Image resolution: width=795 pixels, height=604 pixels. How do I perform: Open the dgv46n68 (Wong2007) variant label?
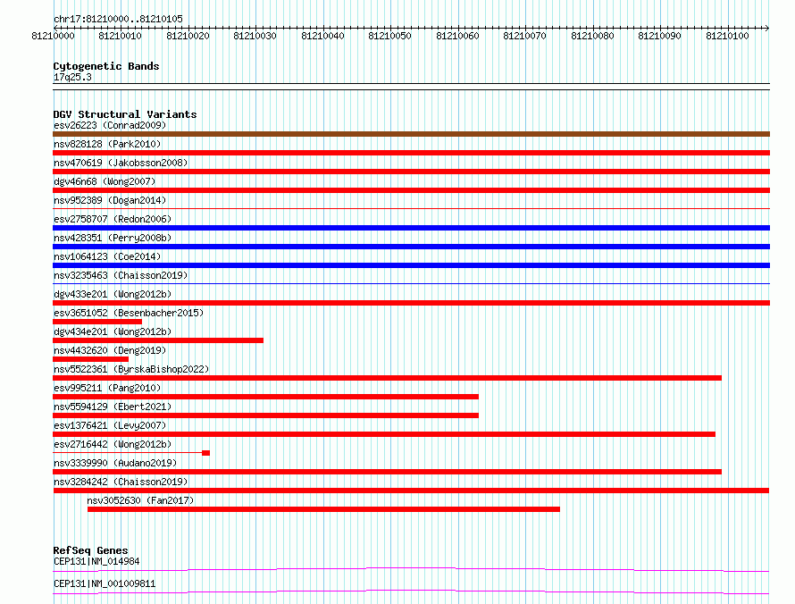(105, 181)
